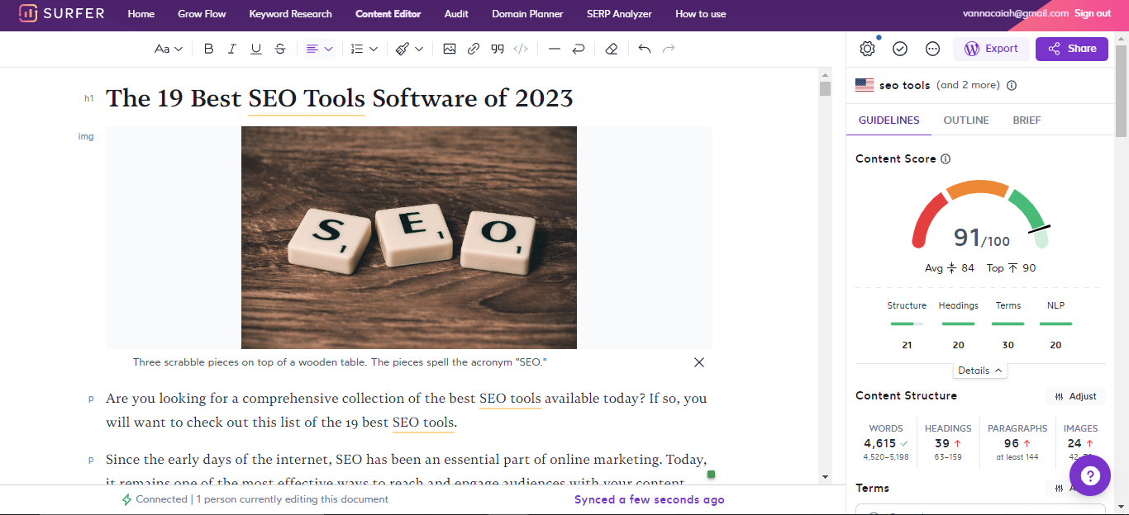Insert a code block
The height and width of the screenshot is (515, 1129).
(521, 49)
